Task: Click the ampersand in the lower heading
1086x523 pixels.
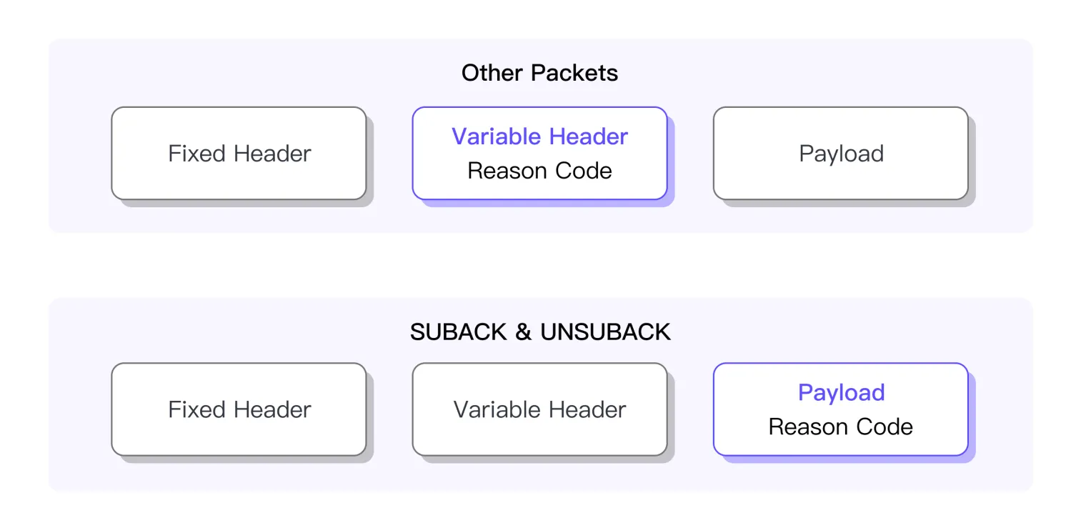Action: tap(524, 332)
